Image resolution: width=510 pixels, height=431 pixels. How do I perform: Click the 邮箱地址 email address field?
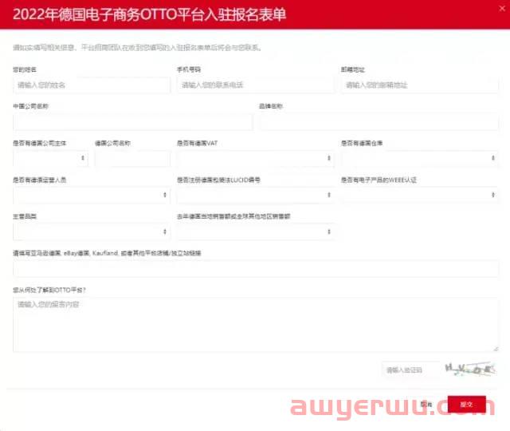pos(420,85)
